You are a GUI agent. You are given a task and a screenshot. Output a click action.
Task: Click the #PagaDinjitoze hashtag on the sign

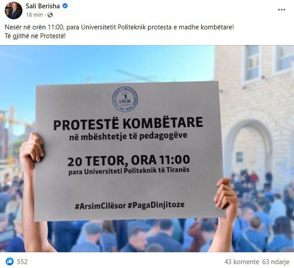[x=156, y=205]
